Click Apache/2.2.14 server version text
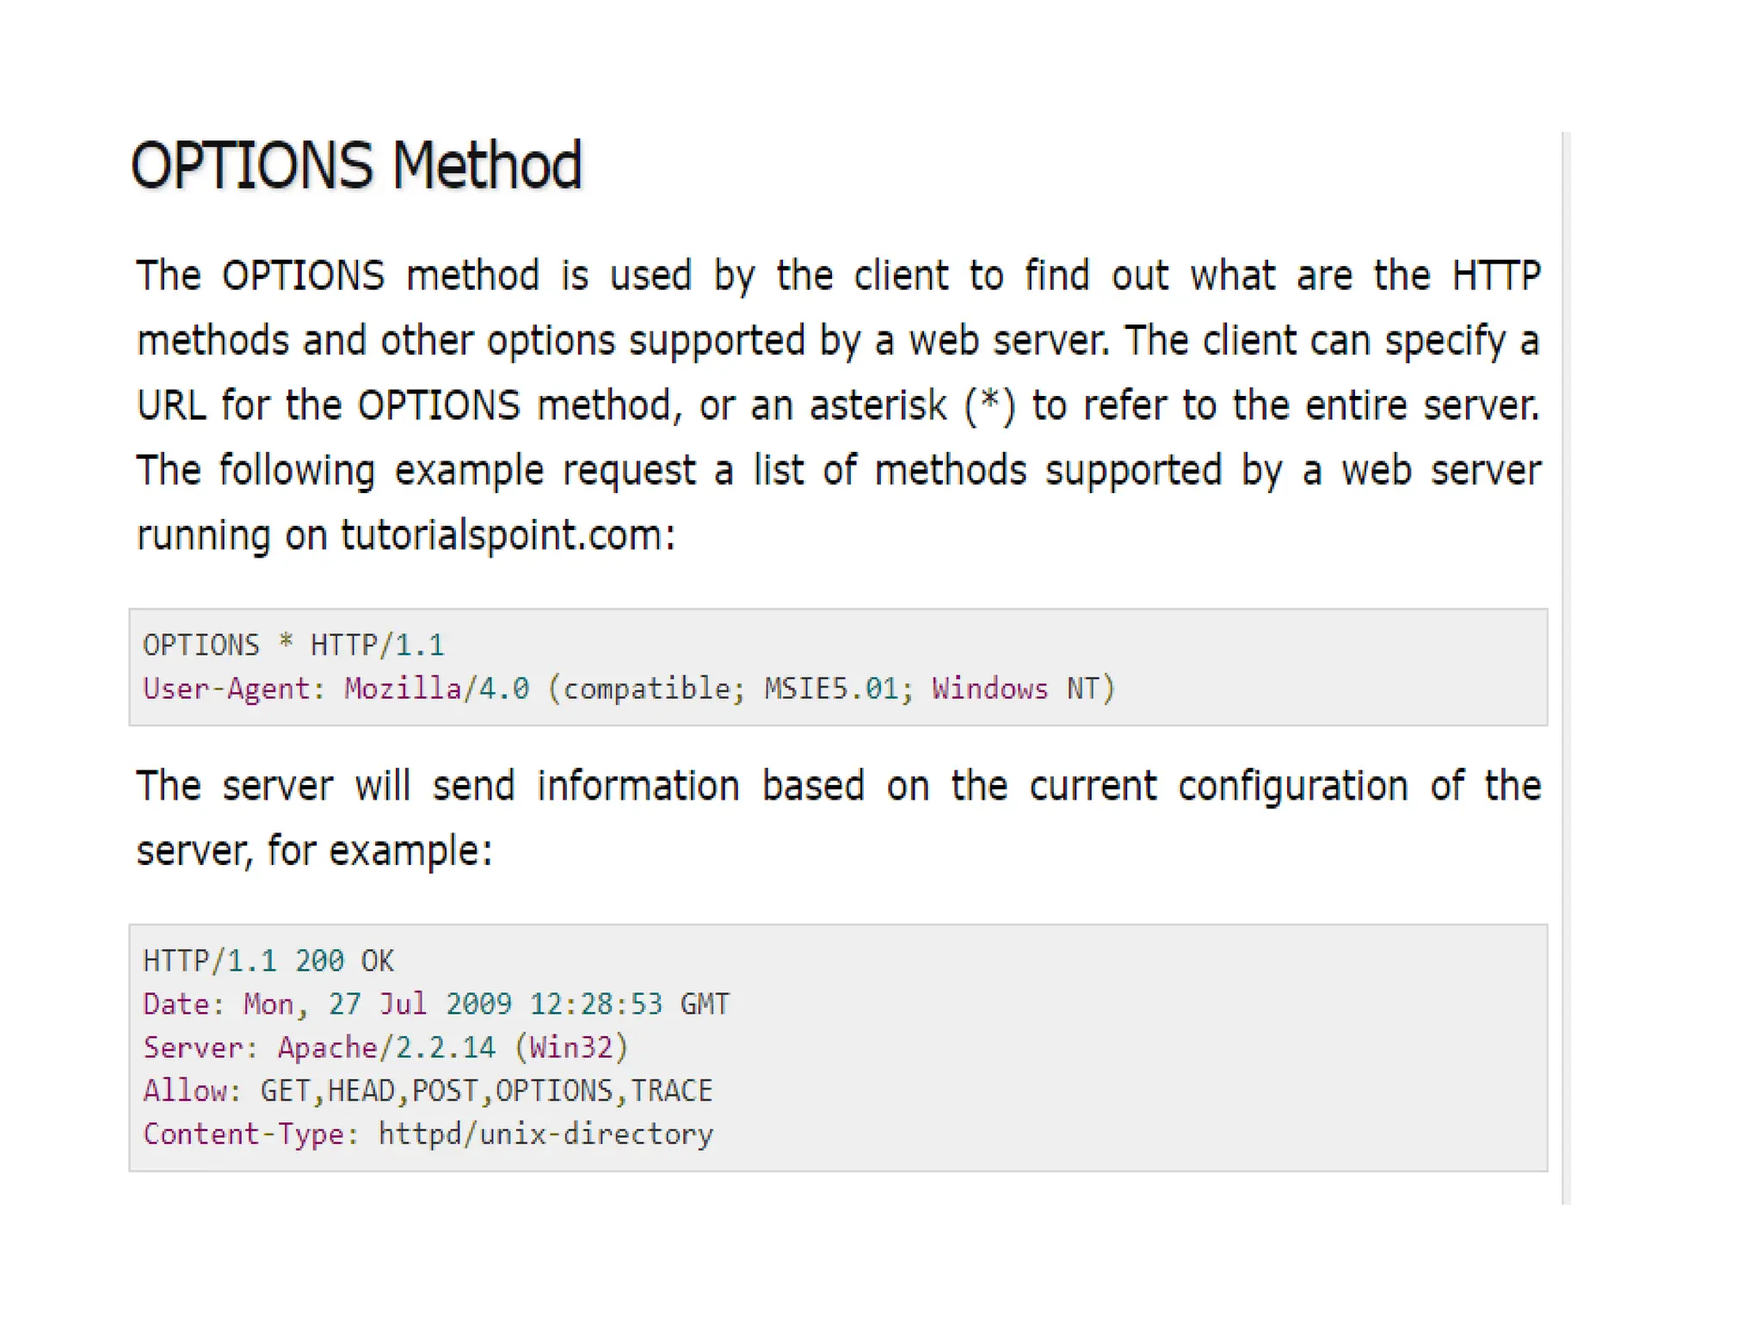 click(x=385, y=1047)
